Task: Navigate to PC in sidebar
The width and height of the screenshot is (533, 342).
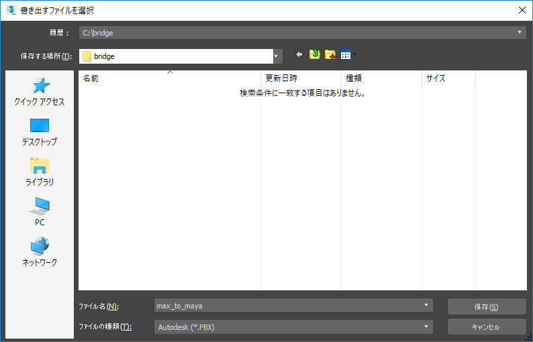Action: (40, 213)
